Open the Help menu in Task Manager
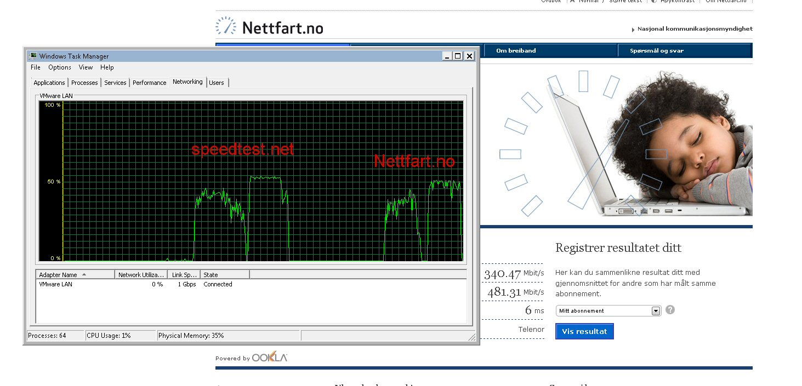 [x=107, y=67]
